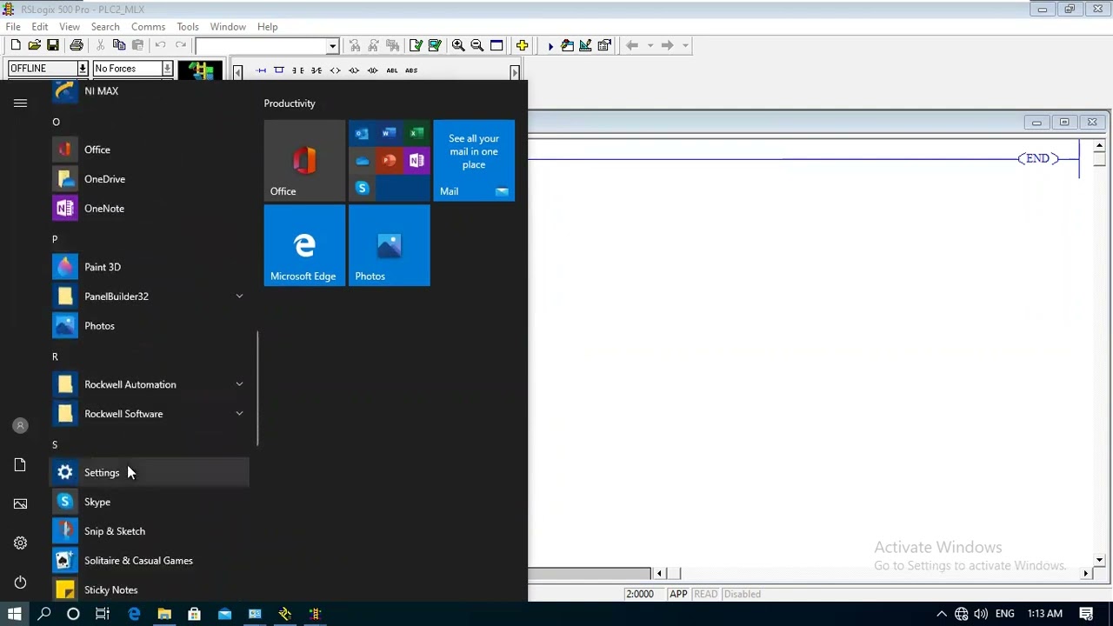The width and height of the screenshot is (1113, 626).
Task: Open the notification center icon
Action: [x=1086, y=614]
